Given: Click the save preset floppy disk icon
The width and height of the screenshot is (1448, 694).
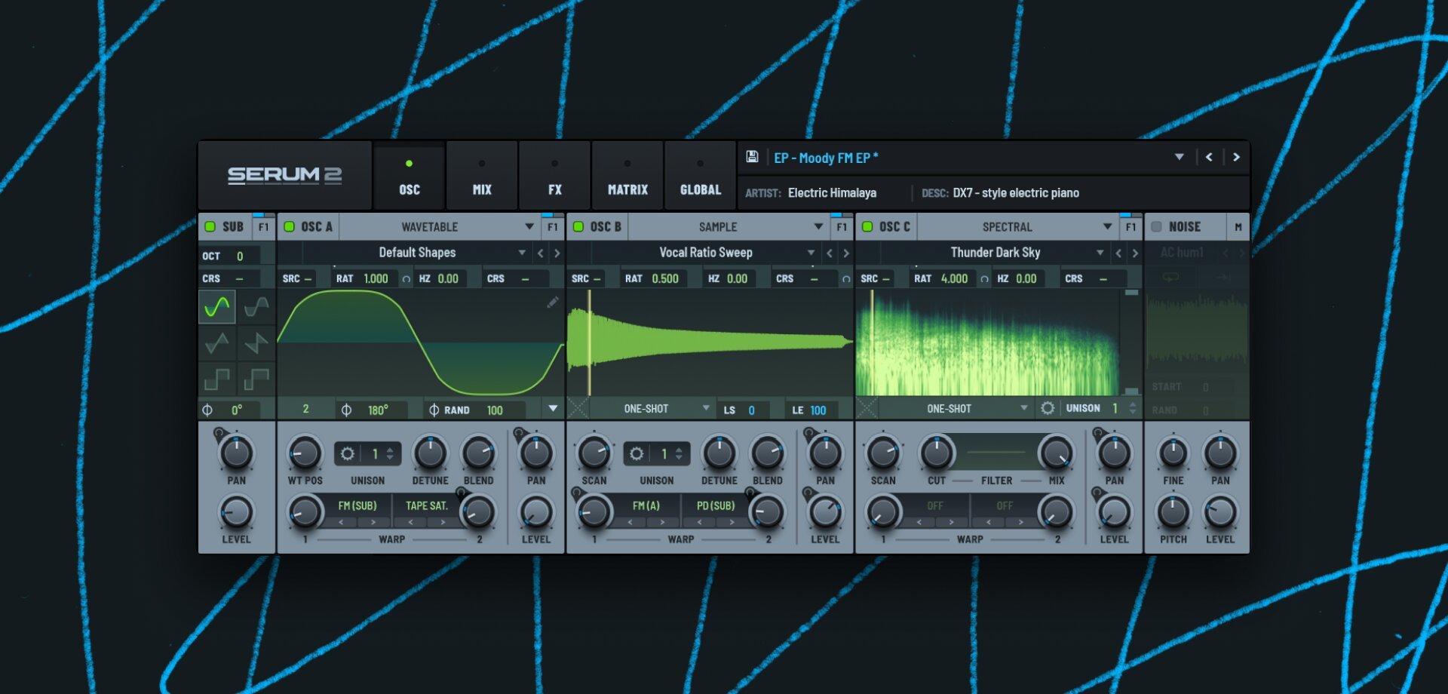Looking at the screenshot, I should click(752, 157).
